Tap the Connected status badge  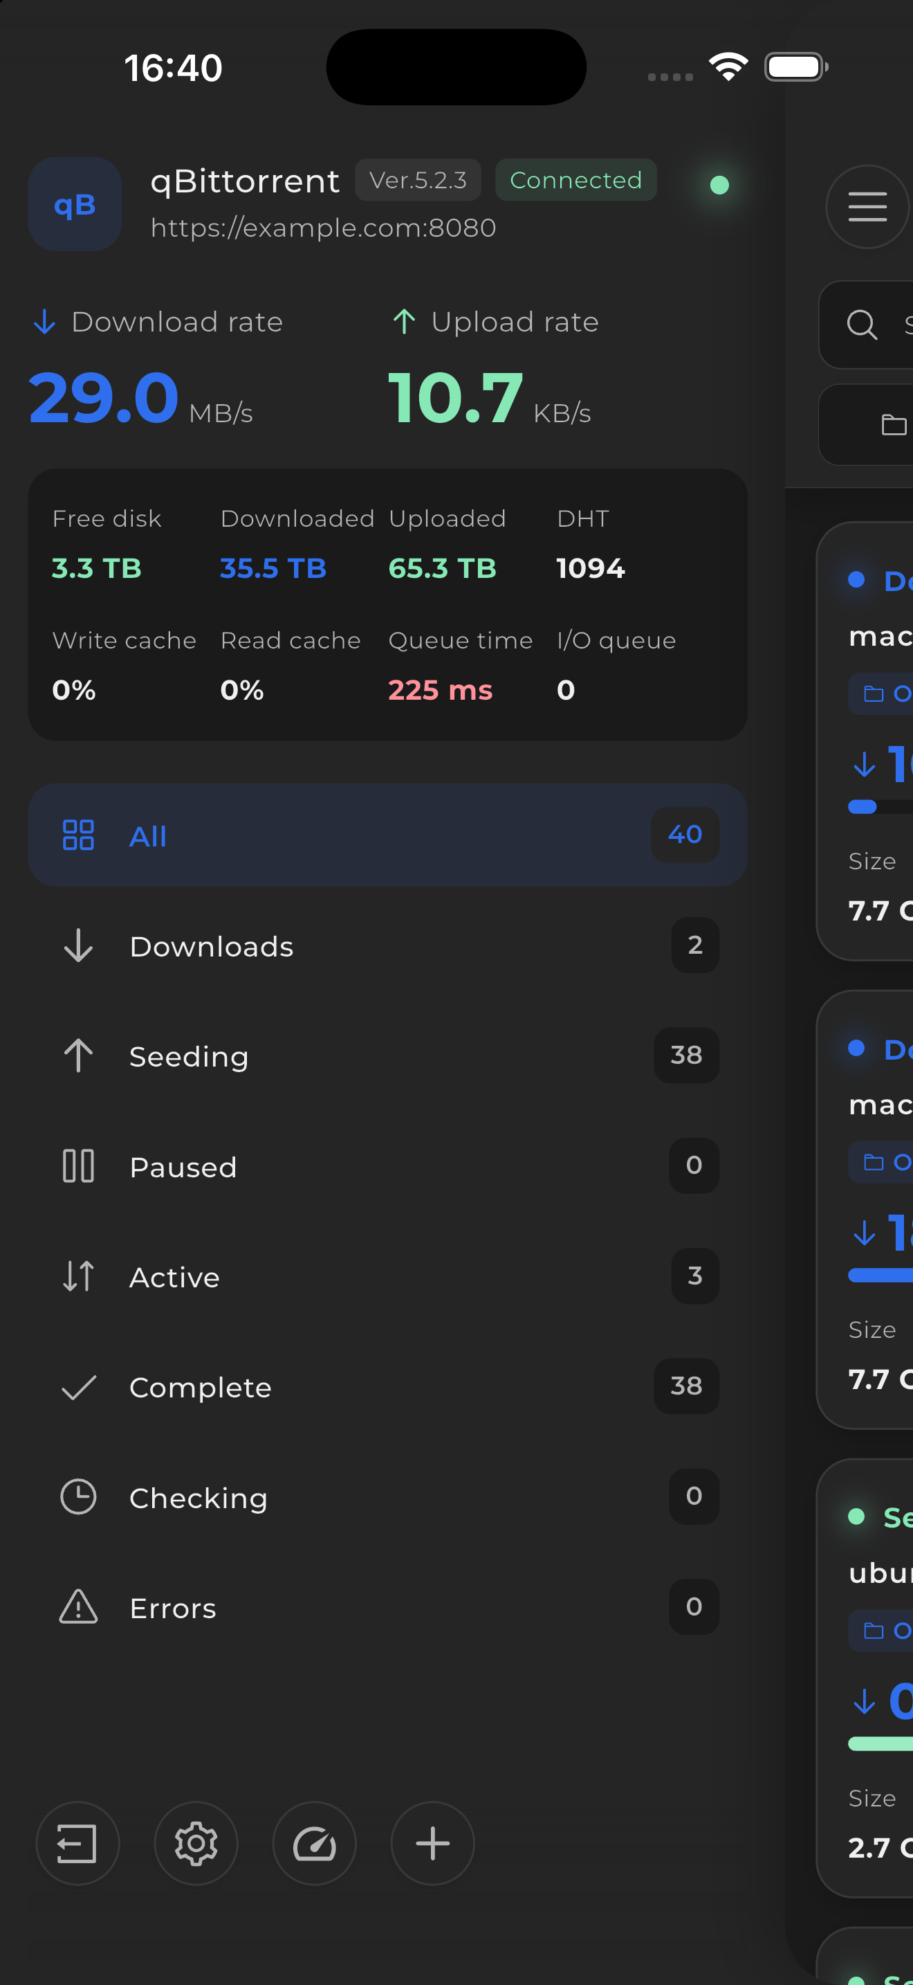[576, 181]
